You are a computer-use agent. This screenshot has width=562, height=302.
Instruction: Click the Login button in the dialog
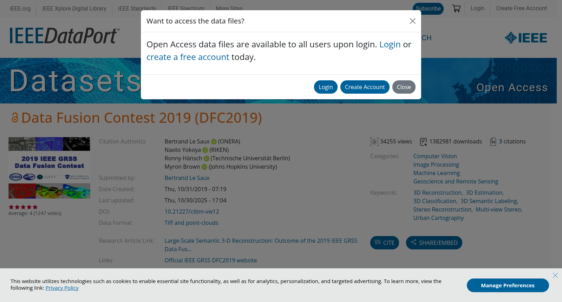326,87
